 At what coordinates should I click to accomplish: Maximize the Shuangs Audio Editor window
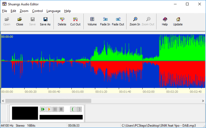pyautogui.click(x=187, y=4)
